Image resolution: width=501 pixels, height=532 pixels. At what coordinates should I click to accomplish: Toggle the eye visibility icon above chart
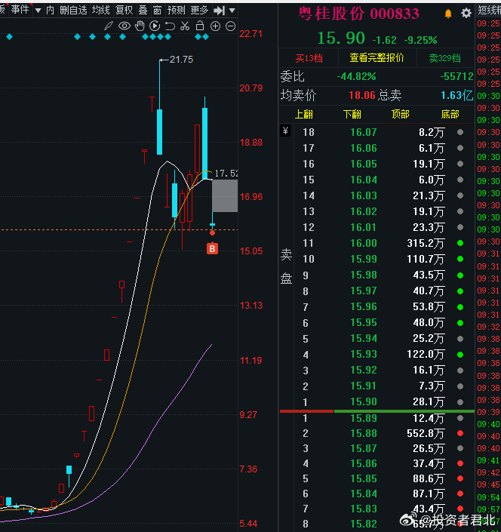click(x=124, y=26)
